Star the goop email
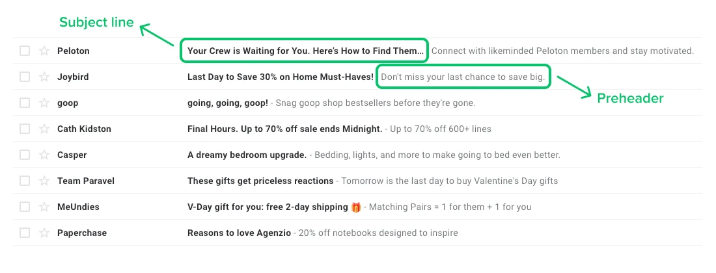 [x=44, y=103]
